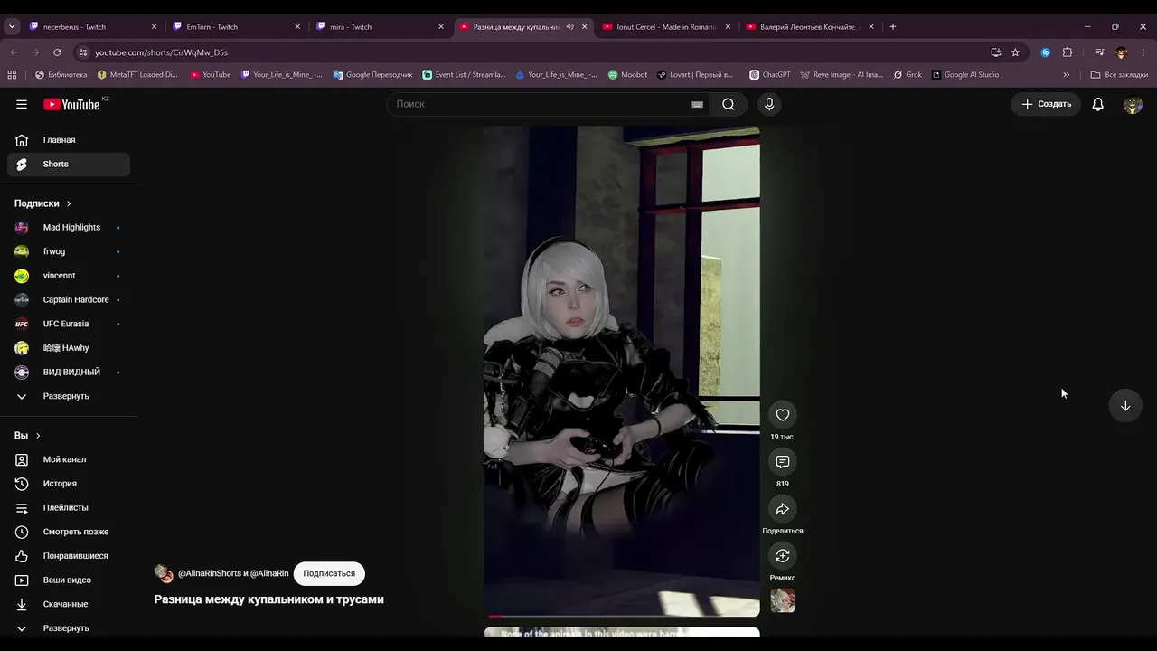1157x651 pixels.
Task: Open the Подписки section chevron
Action: click(x=69, y=203)
